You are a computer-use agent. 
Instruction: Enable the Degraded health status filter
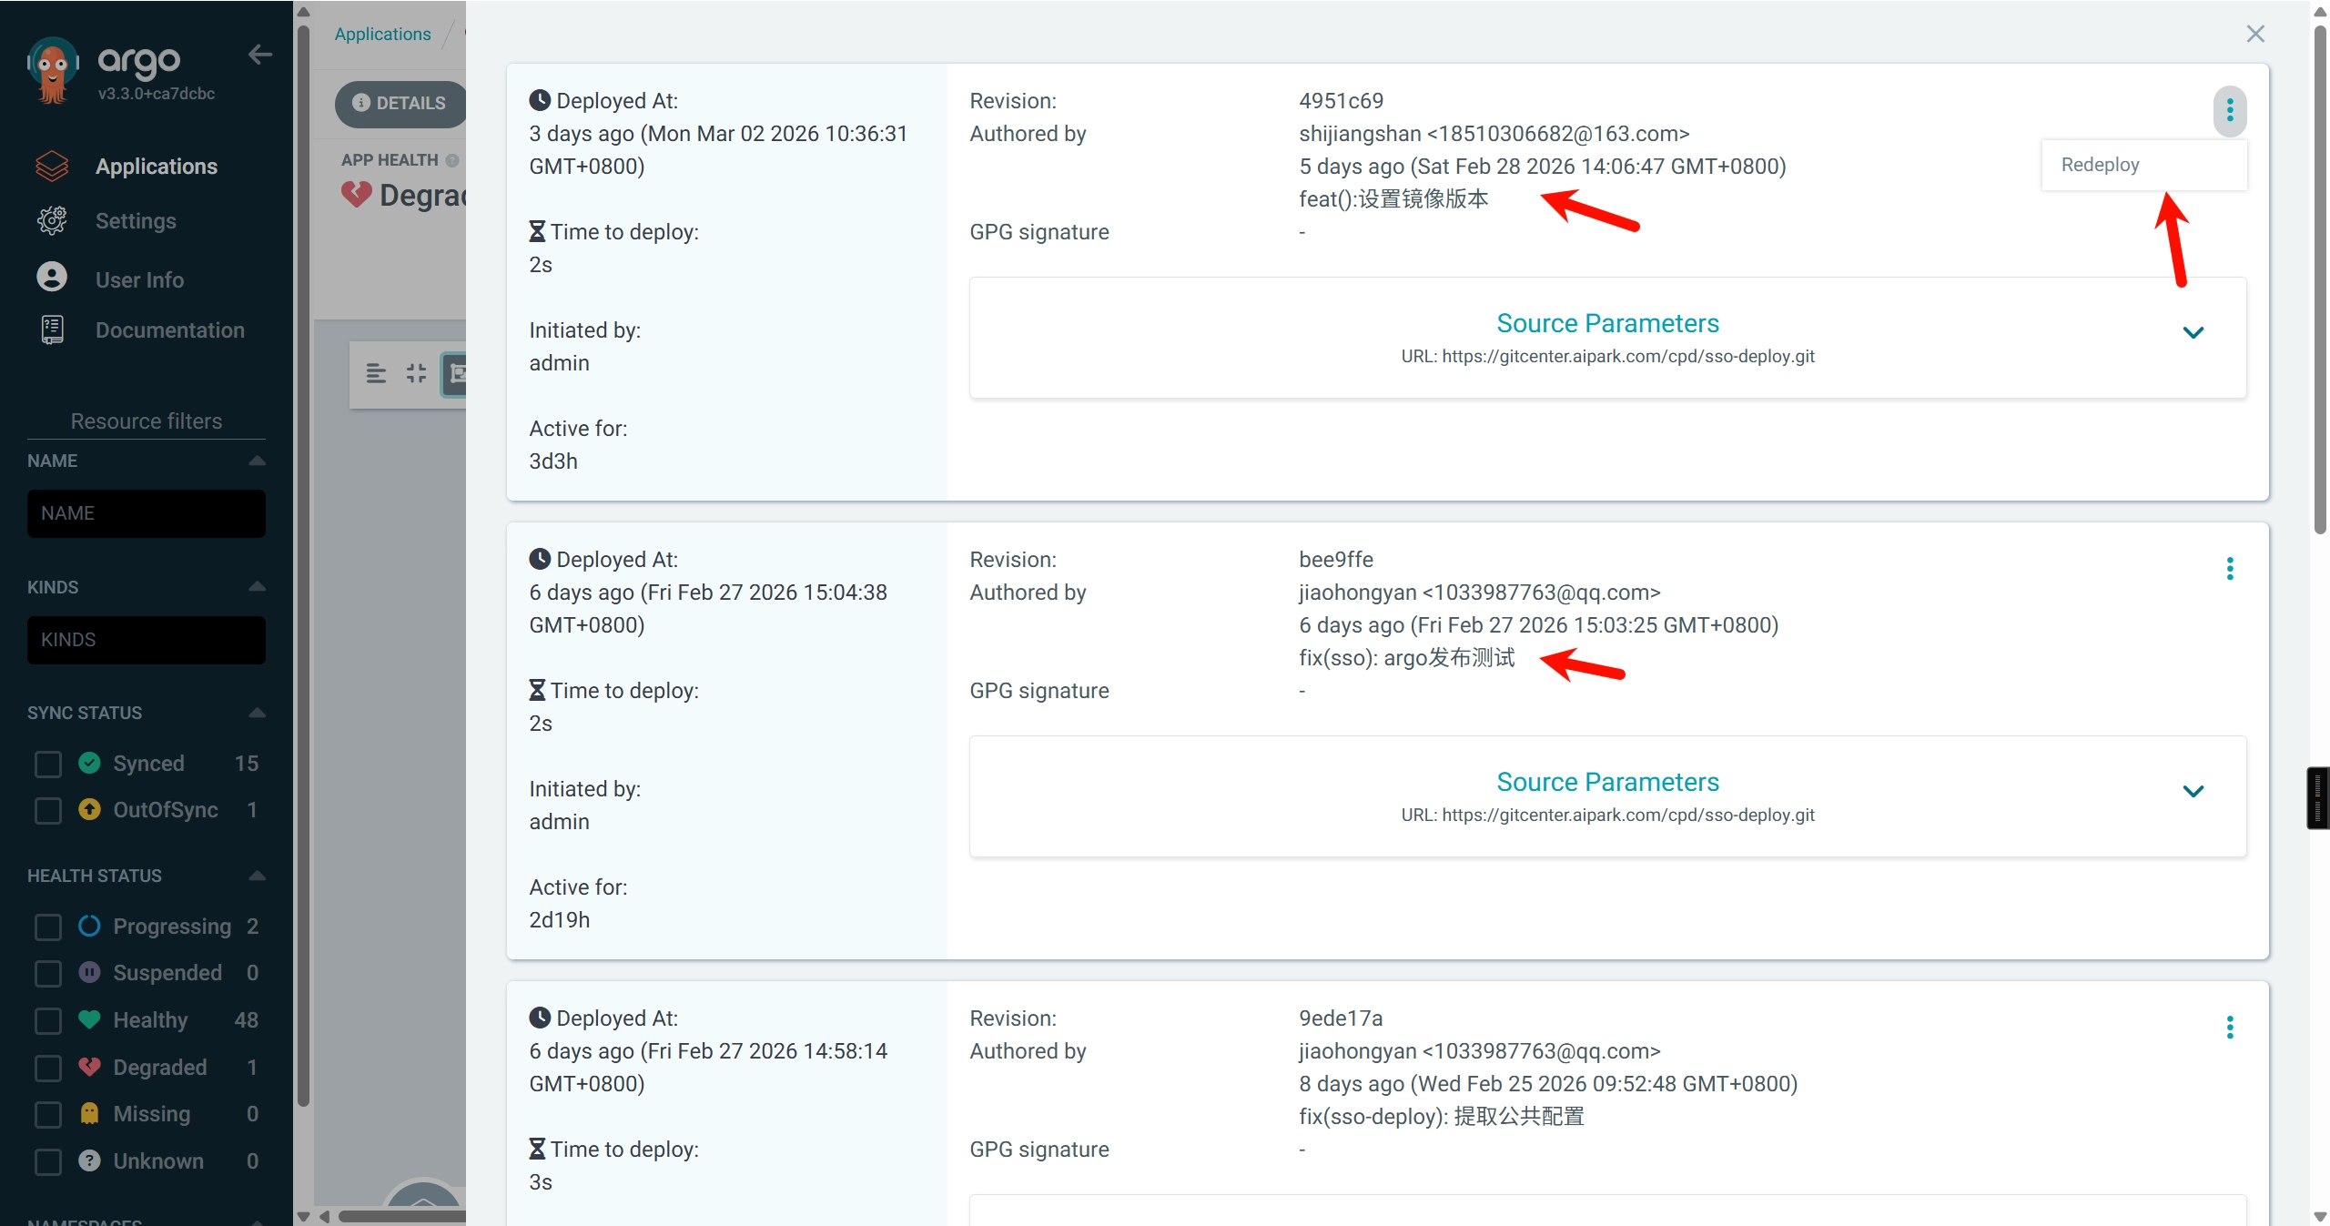click(x=47, y=1068)
